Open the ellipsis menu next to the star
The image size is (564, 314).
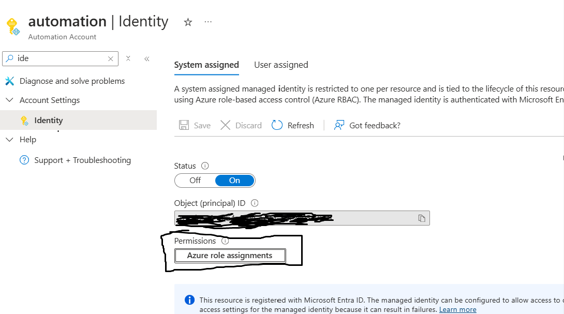tap(208, 22)
